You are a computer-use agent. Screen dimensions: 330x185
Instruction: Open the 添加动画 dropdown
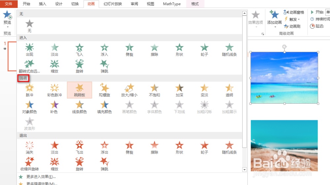[275, 19]
